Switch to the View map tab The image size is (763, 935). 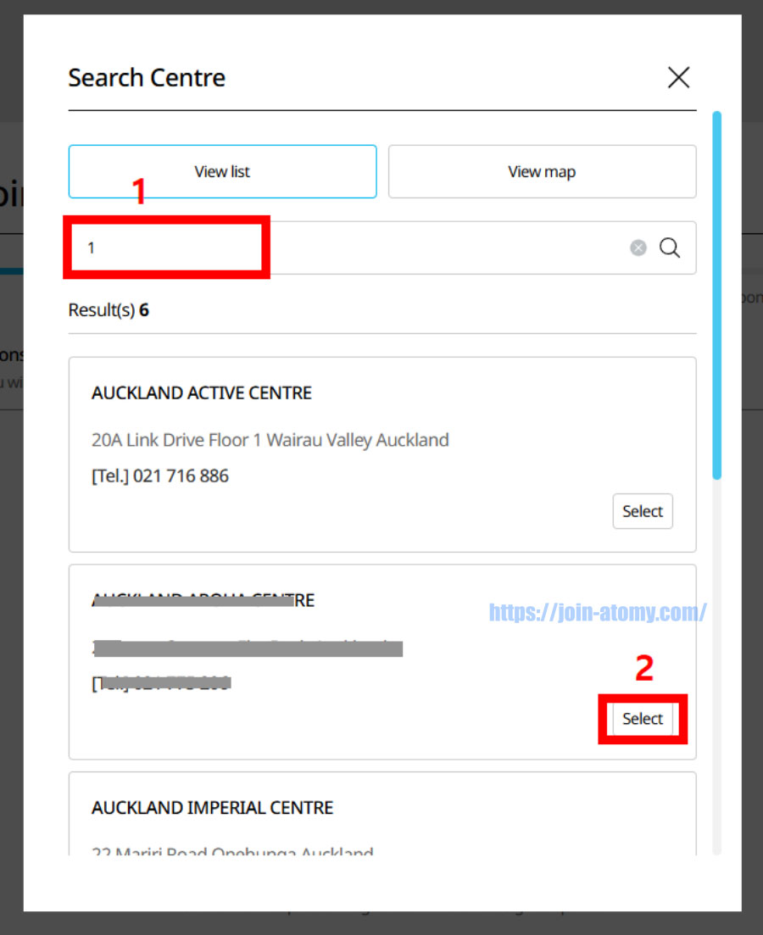pos(542,171)
